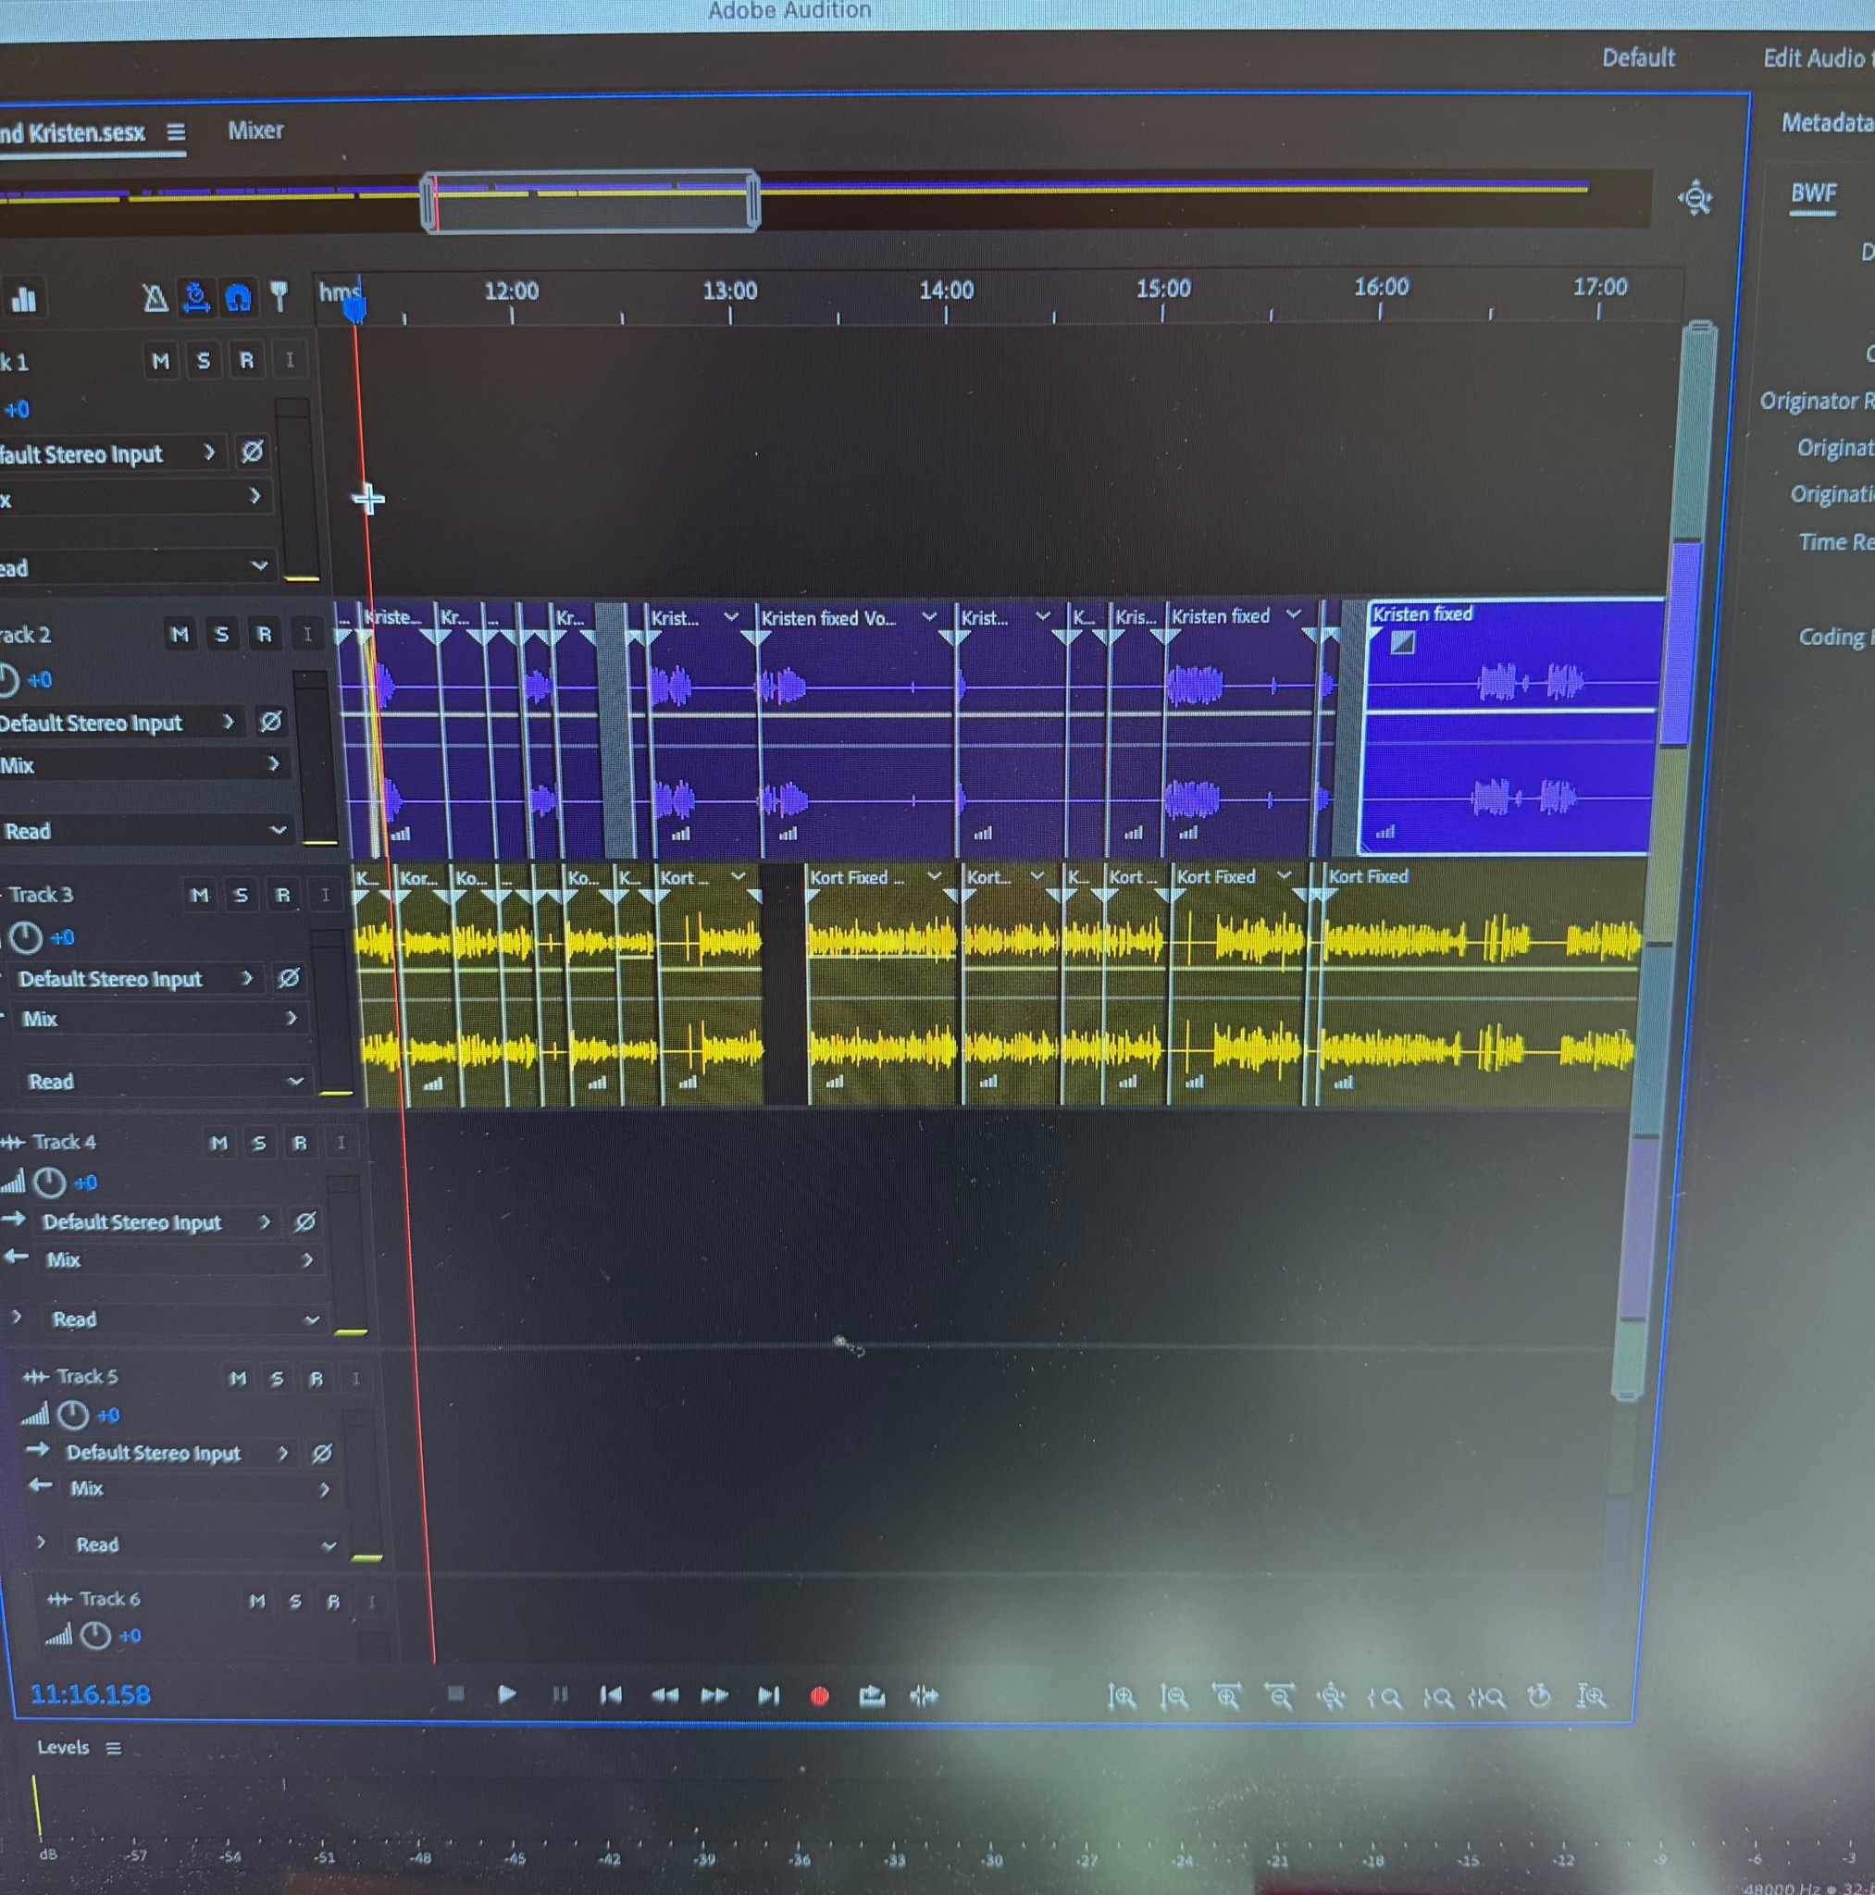Image resolution: width=1875 pixels, height=1895 pixels.
Task: Toggle the metronome icon
Action: (155, 297)
